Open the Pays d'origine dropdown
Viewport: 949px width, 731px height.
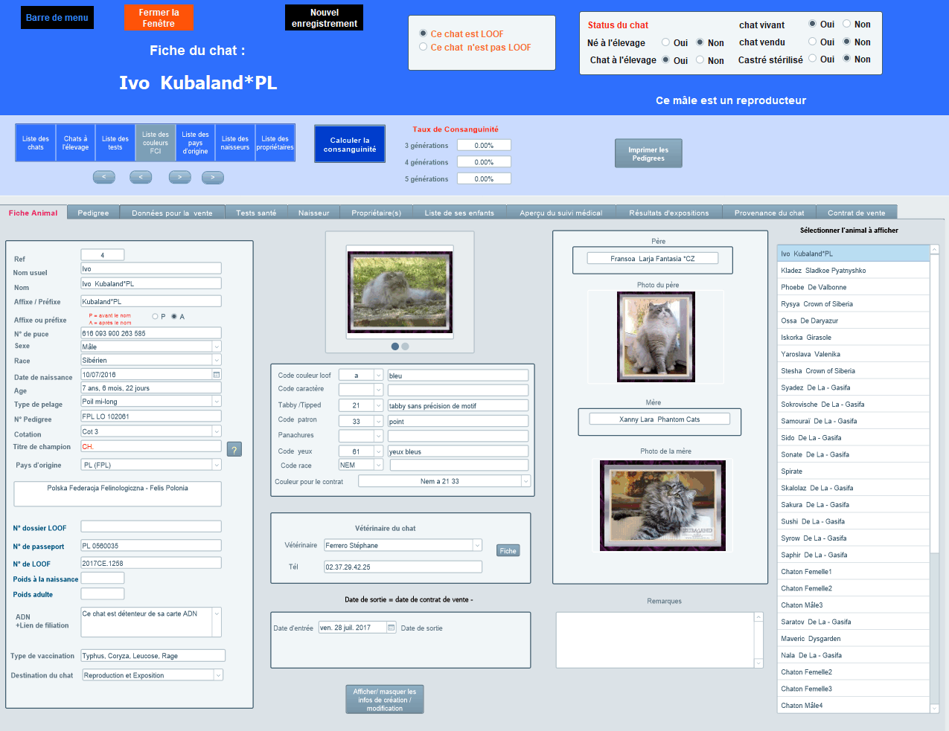pyautogui.click(x=217, y=465)
